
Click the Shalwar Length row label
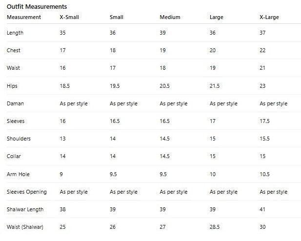click(25, 209)
